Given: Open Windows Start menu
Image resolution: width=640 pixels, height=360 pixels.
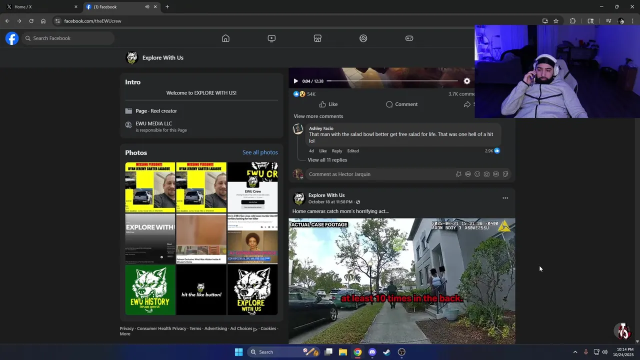Looking at the screenshot, I should [238, 352].
